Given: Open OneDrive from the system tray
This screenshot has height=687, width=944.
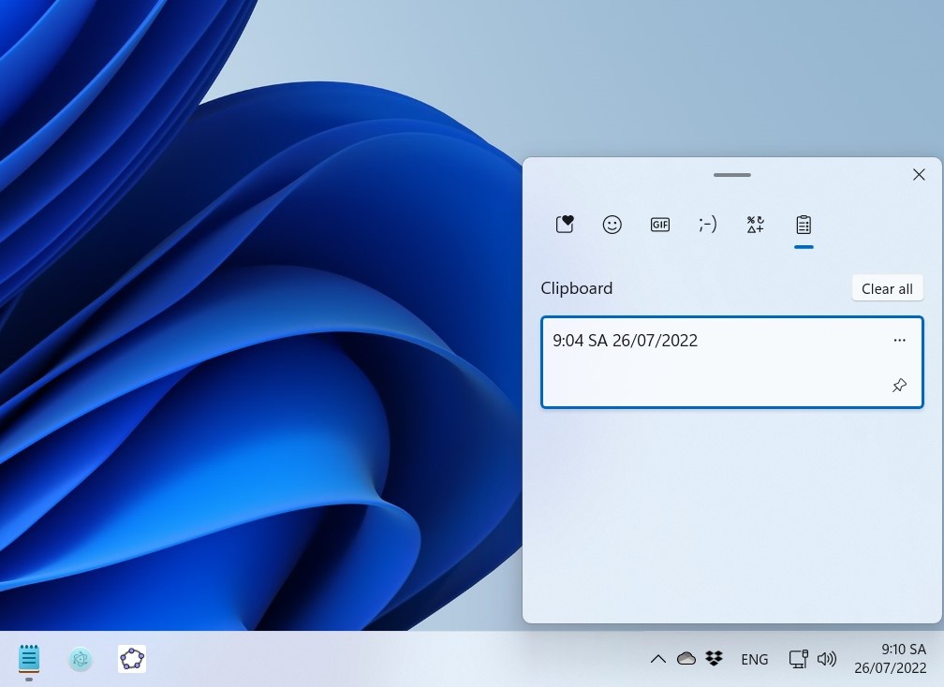Looking at the screenshot, I should point(686,659).
